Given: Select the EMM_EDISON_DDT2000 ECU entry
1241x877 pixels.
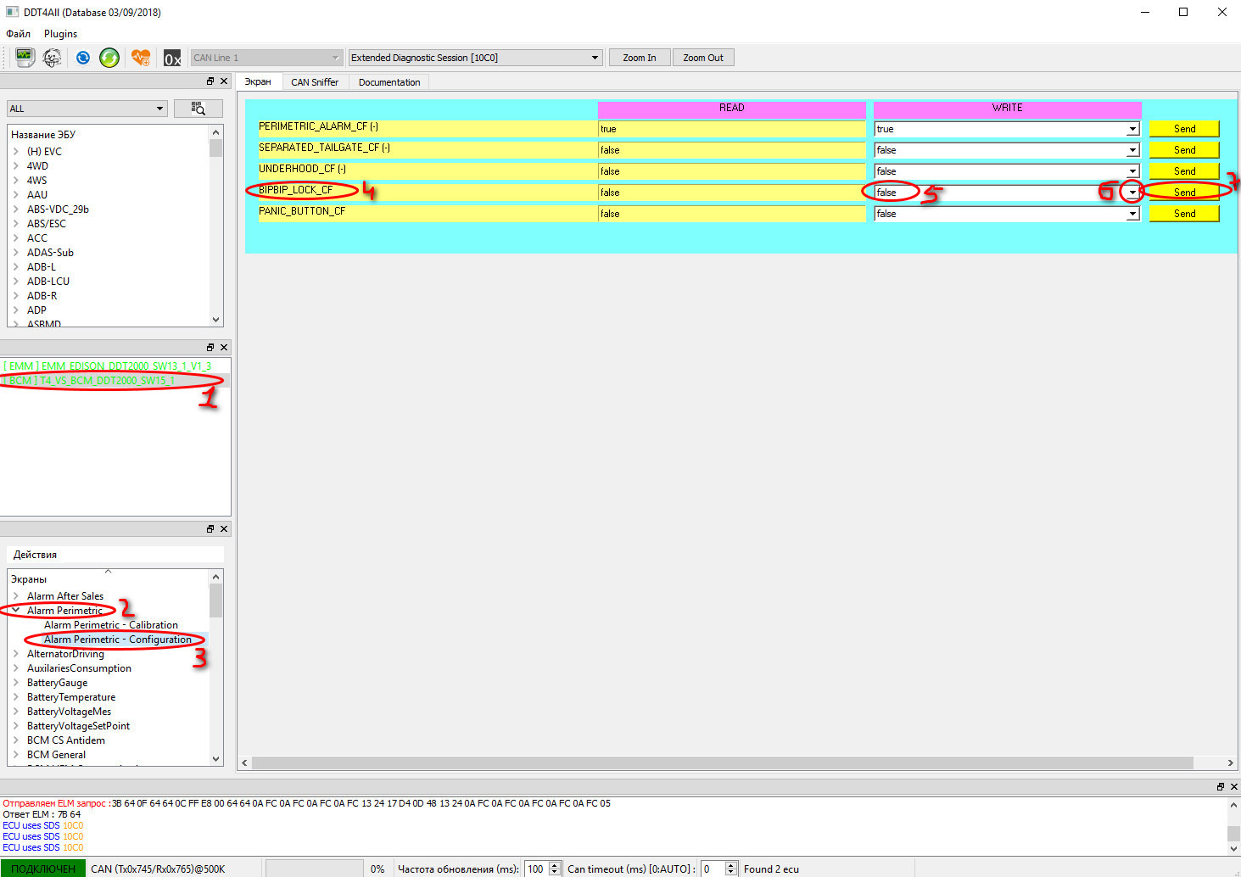Looking at the screenshot, I should tap(108, 366).
